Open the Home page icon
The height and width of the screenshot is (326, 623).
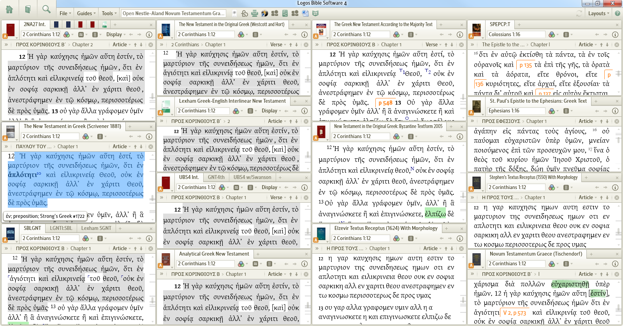coord(9,9)
